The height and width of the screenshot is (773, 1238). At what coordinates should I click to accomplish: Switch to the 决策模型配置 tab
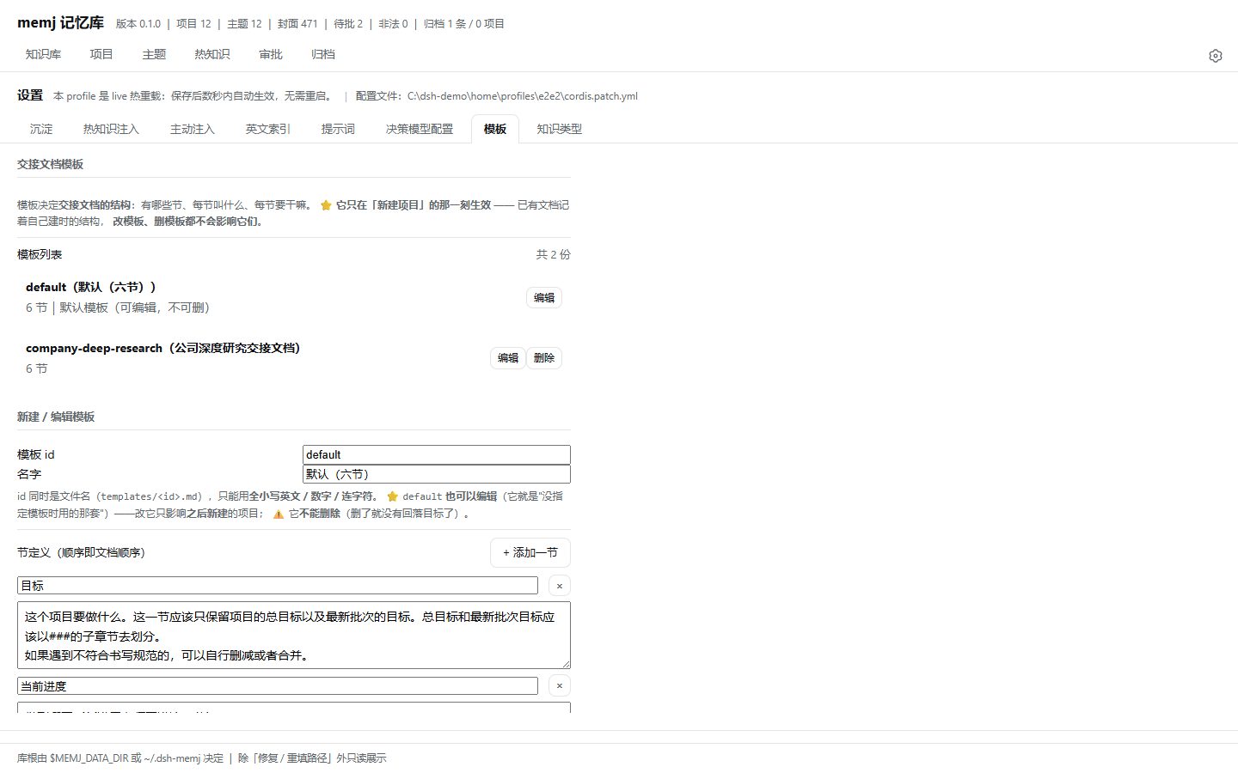pos(420,129)
